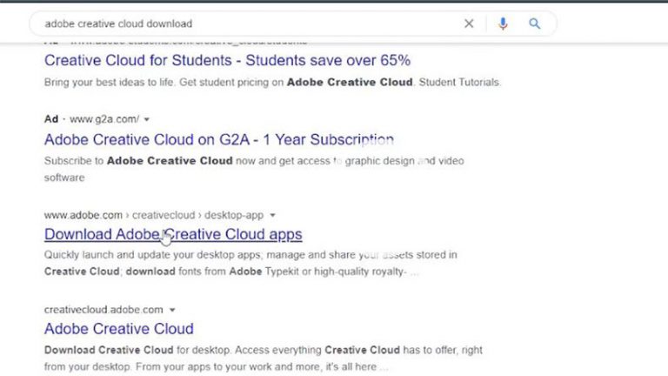The width and height of the screenshot is (668, 376).
Task: Expand the dropdown arrow beside creativecloud.adobe.com
Action: (172, 310)
